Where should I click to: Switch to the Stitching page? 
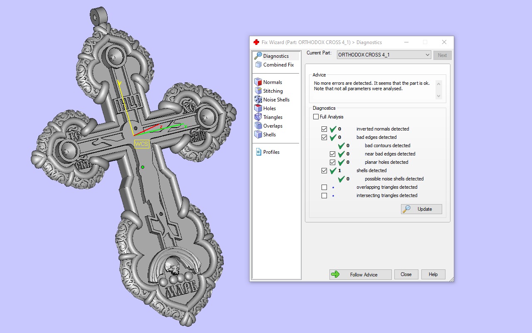click(x=273, y=91)
